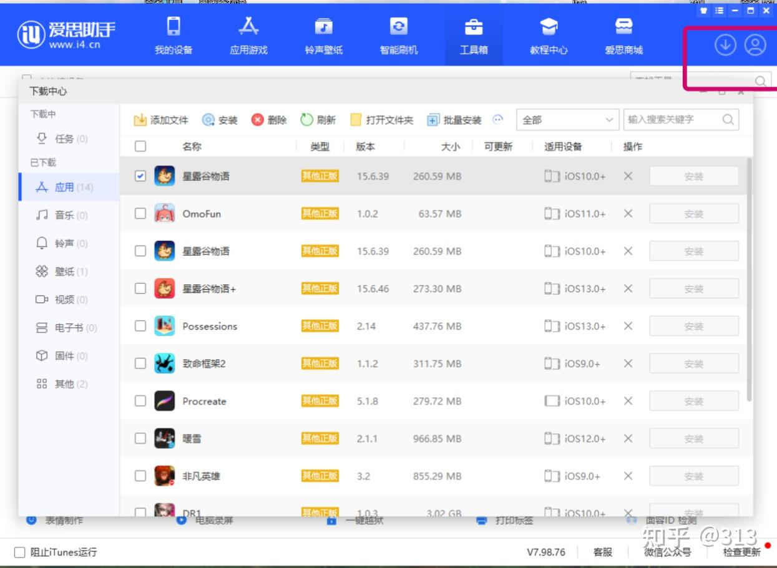Click the 非凡英雄 app icon
Viewport: 777px width, 568px height.
click(x=165, y=476)
